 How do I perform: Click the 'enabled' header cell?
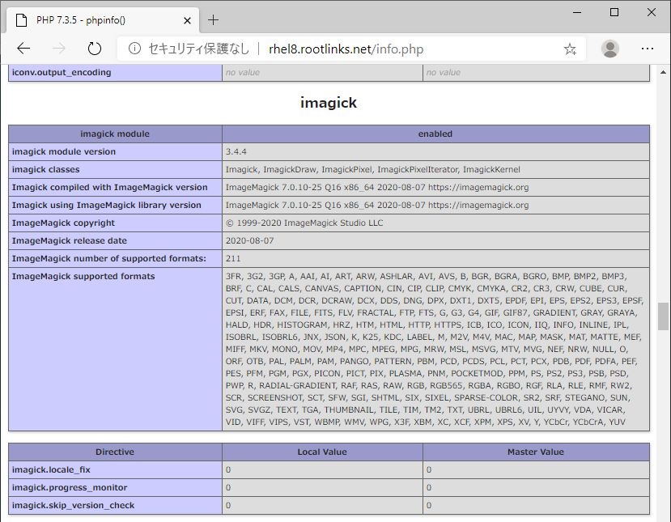pos(435,134)
